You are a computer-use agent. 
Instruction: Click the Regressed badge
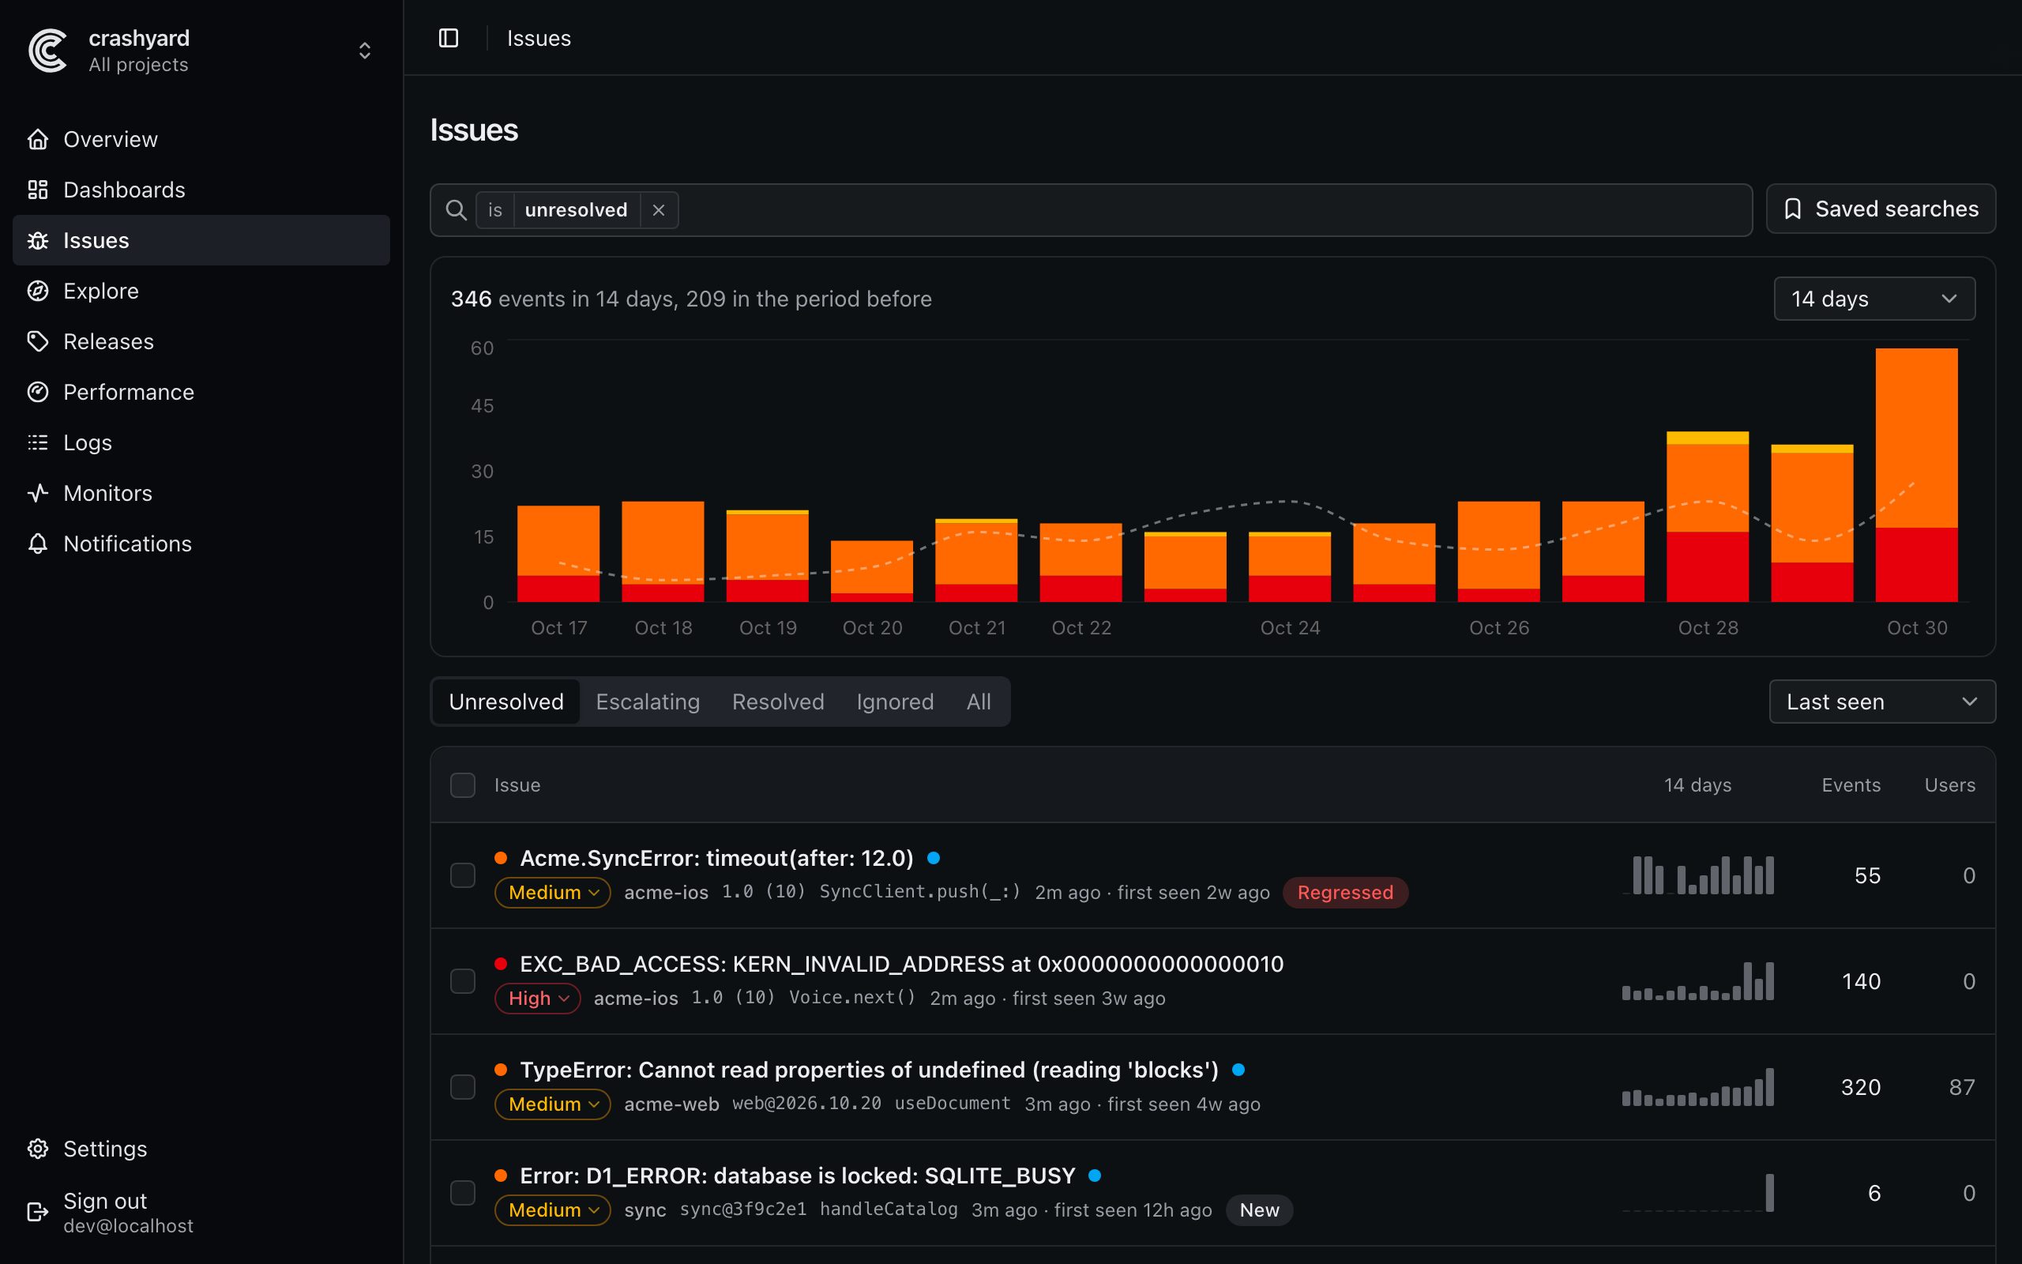(x=1345, y=892)
